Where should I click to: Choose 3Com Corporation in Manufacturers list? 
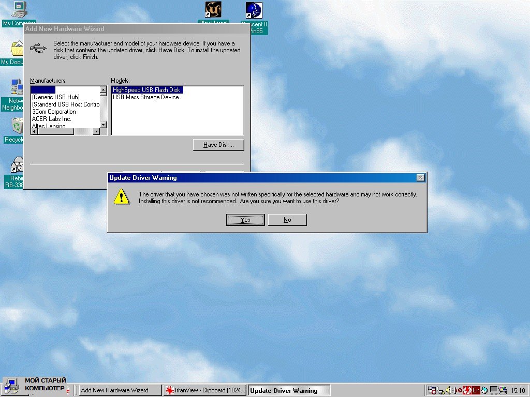pyautogui.click(x=54, y=112)
